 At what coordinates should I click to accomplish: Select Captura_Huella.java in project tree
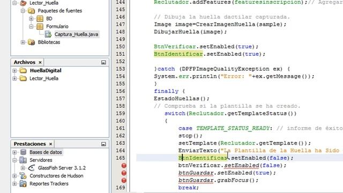76,34
